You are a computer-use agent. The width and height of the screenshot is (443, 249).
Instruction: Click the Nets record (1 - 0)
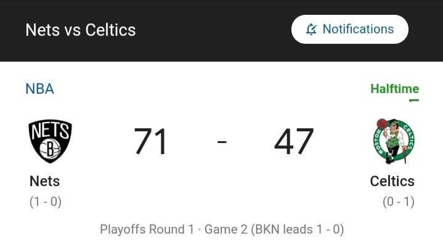[x=46, y=202]
